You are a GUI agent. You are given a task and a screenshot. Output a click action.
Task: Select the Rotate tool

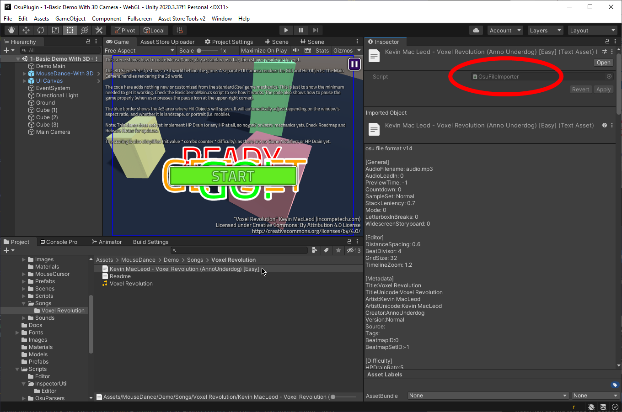[41, 30]
